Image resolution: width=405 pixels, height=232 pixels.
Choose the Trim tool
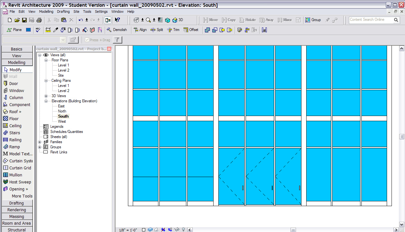(173, 30)
